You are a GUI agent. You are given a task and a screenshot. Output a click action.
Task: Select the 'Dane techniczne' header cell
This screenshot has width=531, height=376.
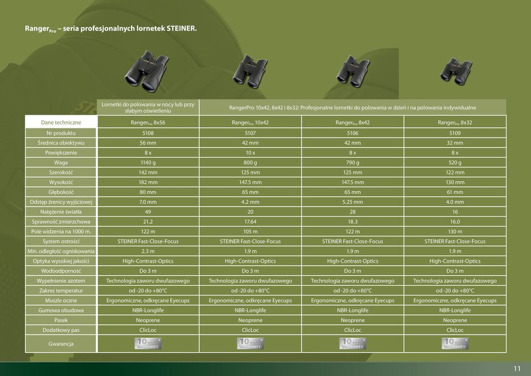click(61, 122)
